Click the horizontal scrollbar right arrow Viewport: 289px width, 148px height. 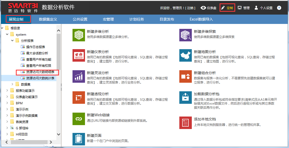click(x=51, y=142)
